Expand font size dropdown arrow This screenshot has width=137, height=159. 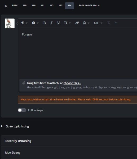click(70, 23)
